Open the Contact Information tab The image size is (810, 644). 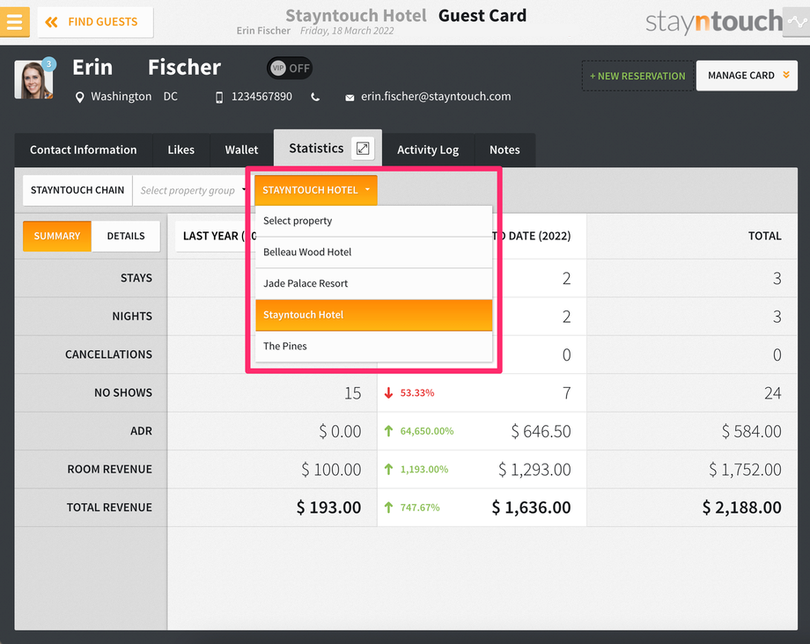[83, 150]
